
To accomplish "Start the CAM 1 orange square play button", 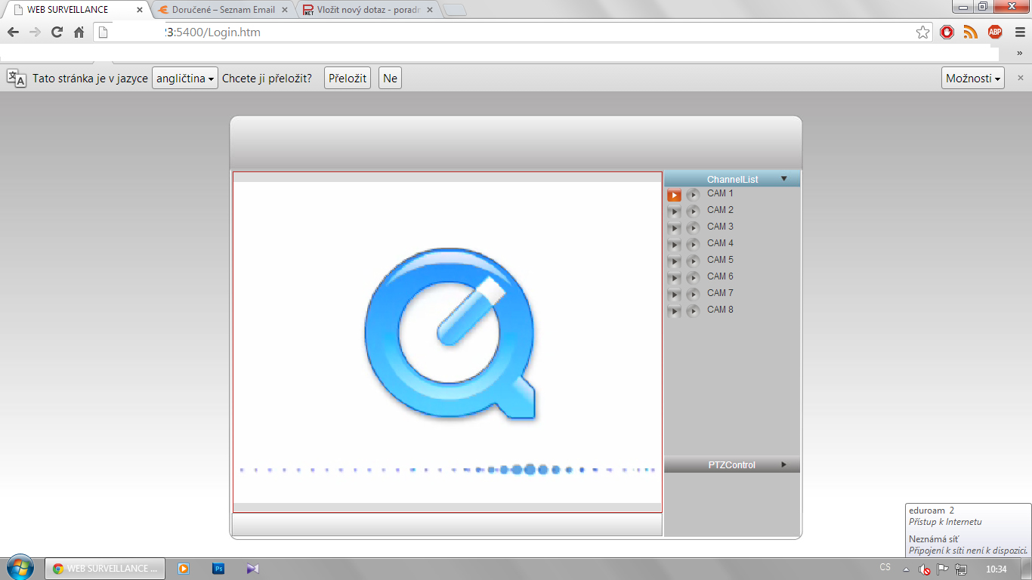I will [674, 195].
